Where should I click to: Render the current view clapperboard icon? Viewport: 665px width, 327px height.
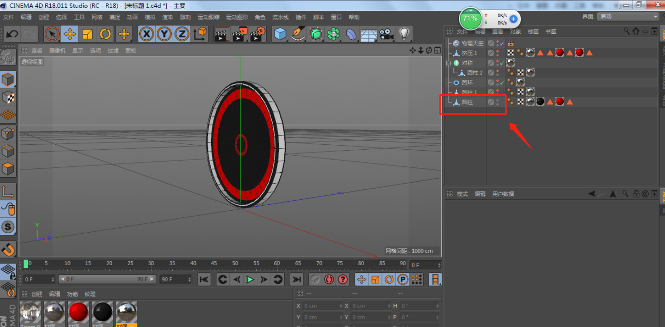222,34
